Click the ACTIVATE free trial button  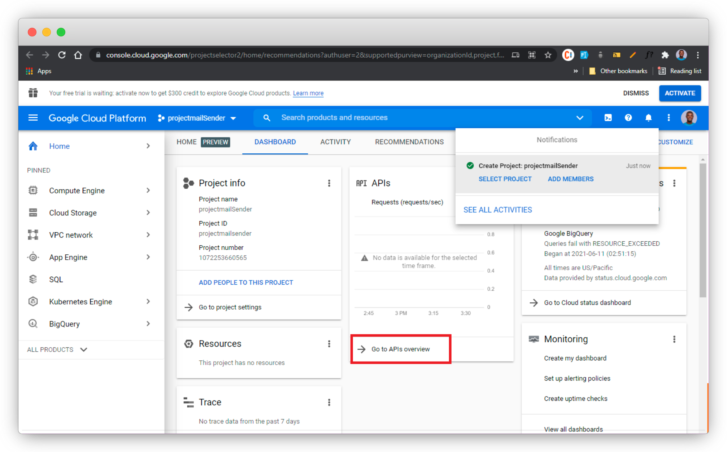pyautogui.click(x=680, y=93)
